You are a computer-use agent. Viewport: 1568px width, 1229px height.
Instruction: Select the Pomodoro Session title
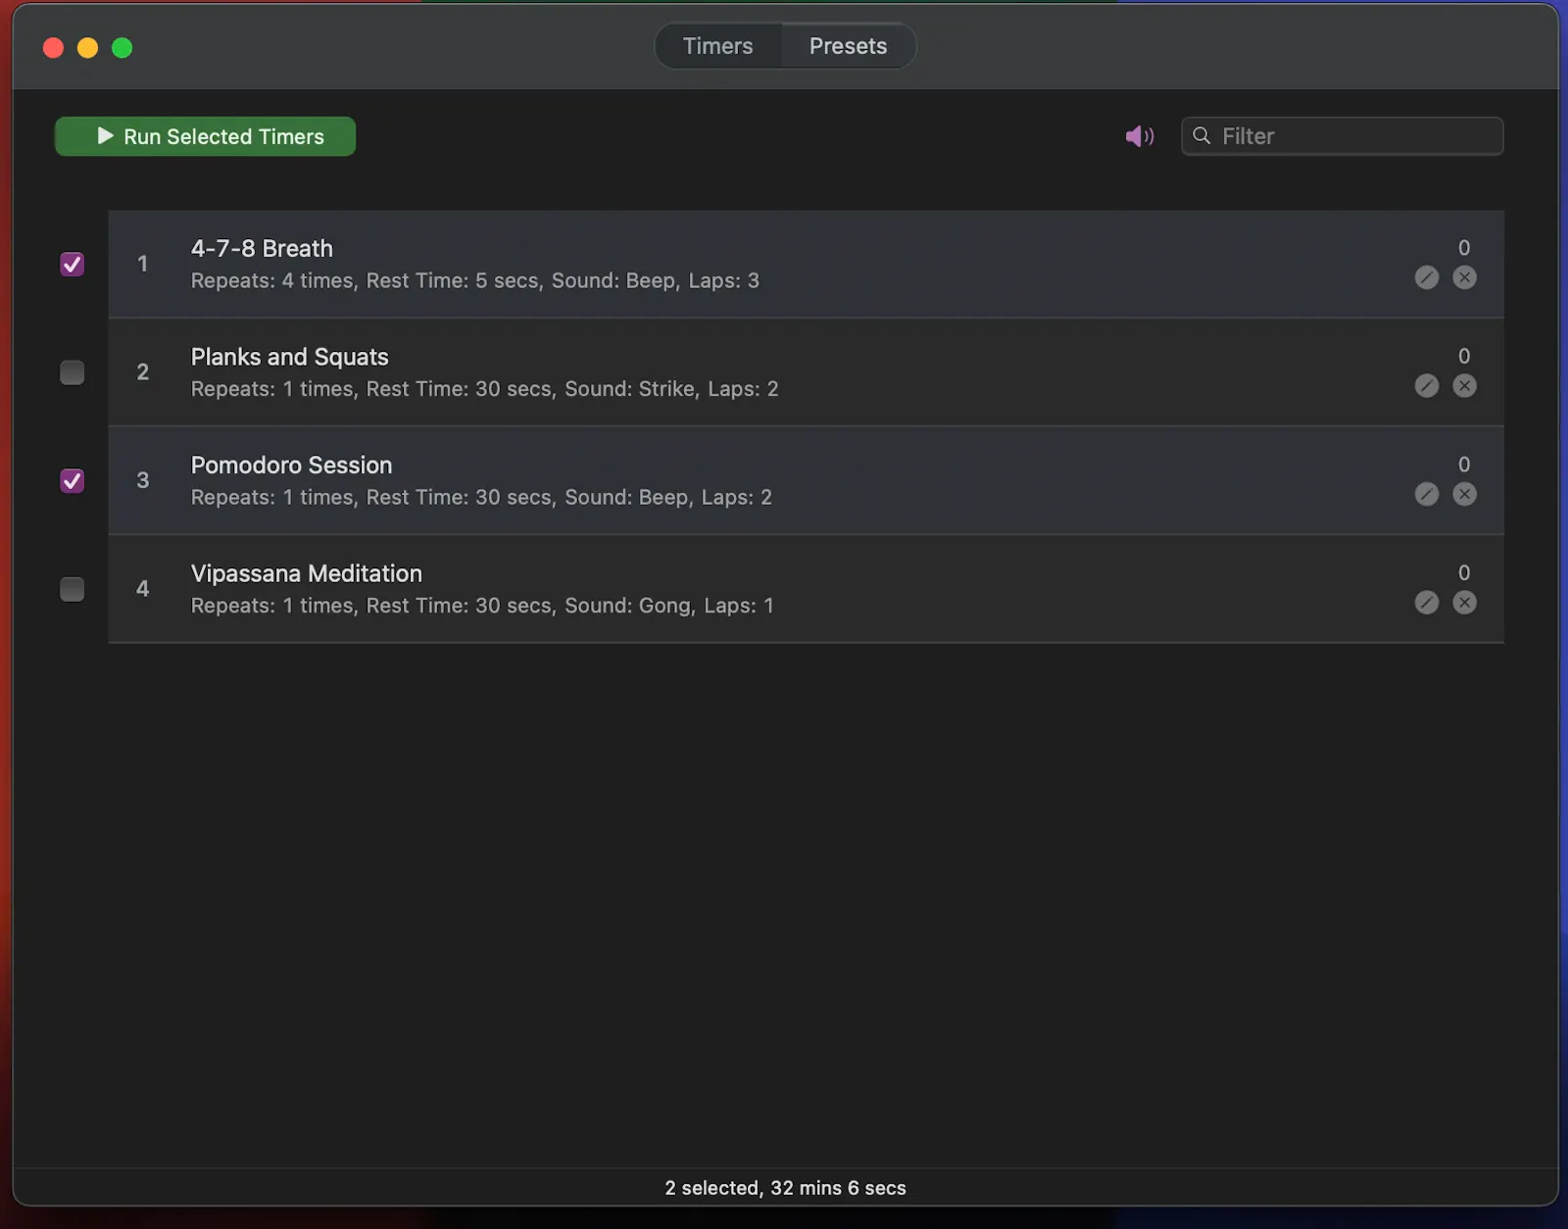click(x=291, y=465)
